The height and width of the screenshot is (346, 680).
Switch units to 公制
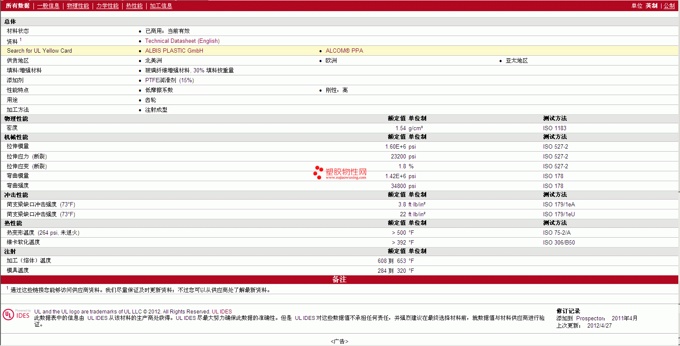click(x=669, y=6)
